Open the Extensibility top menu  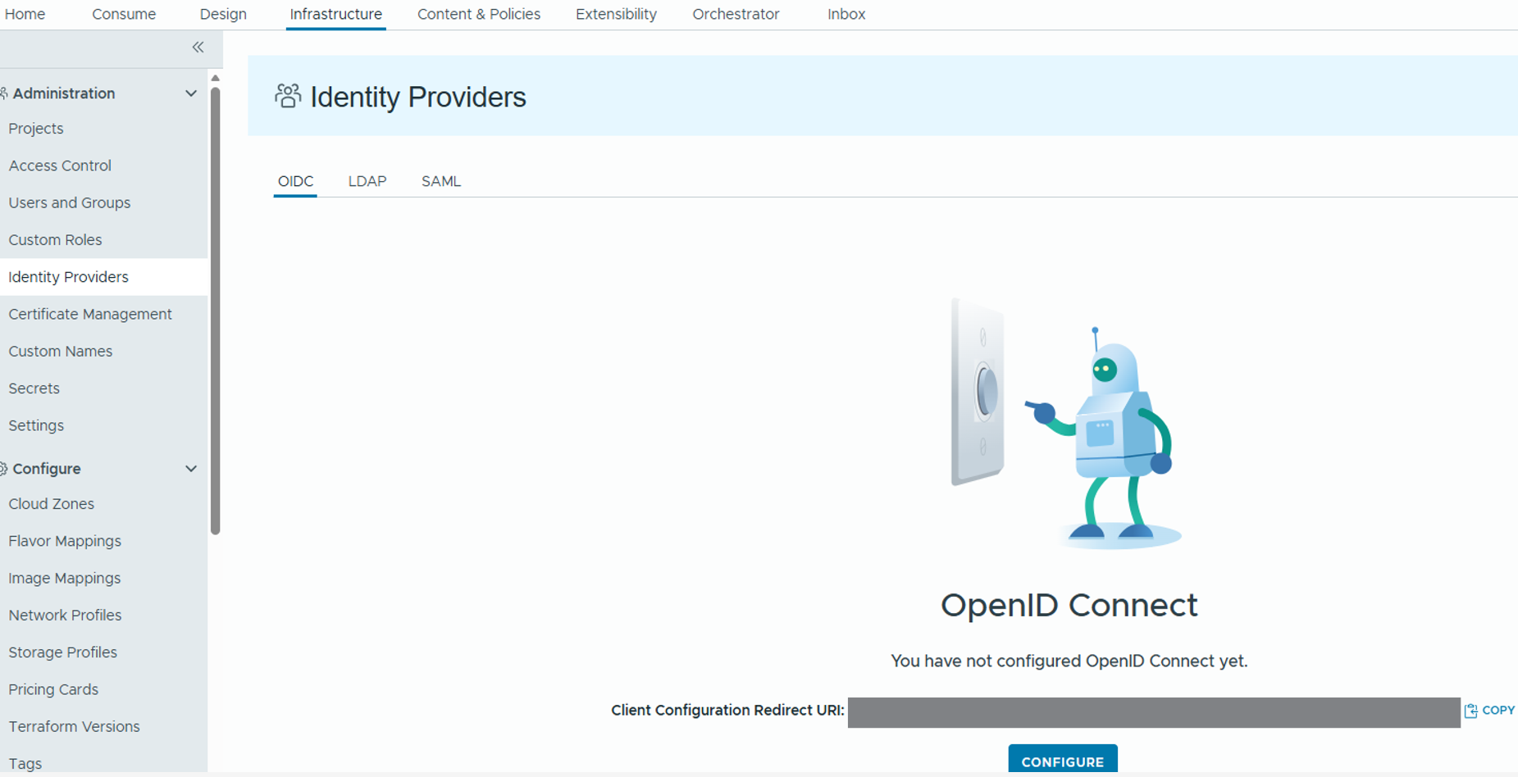[616, 14]
